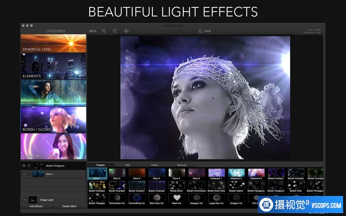Viewport: 346px width, 216px height.
Task: Toggle eye visibility of Bokeh Octagons layer
Action: (x=24, y=166)
